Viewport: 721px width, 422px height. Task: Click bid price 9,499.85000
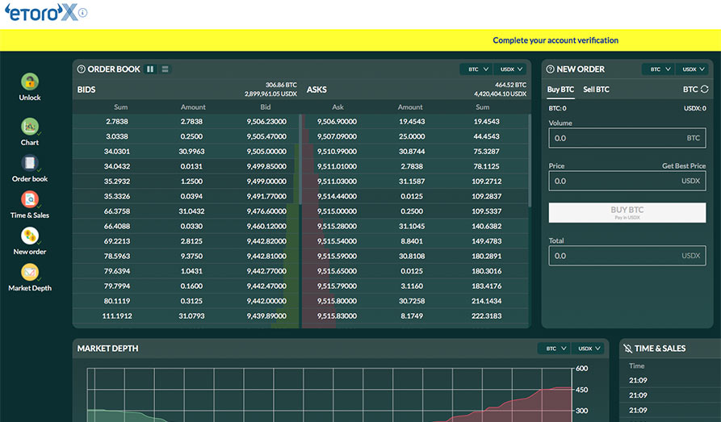[x=266, y=166]
